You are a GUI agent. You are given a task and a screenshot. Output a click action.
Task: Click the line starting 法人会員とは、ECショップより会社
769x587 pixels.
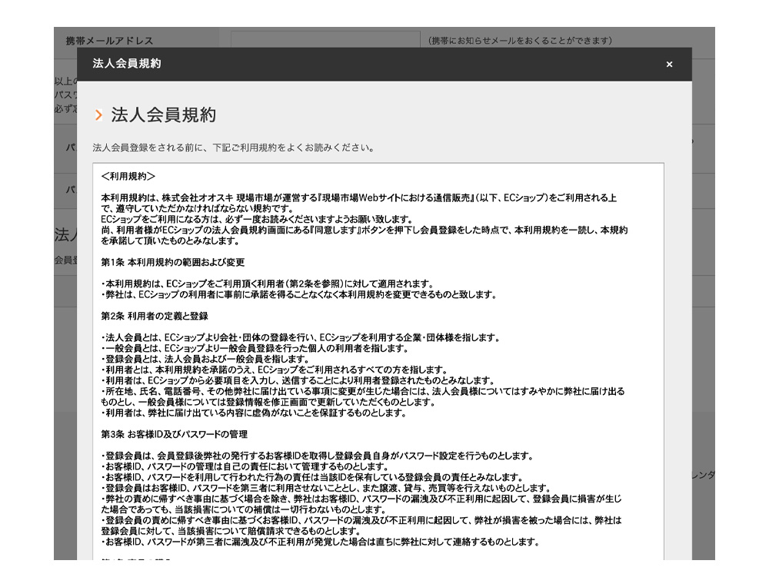[301, 337]
